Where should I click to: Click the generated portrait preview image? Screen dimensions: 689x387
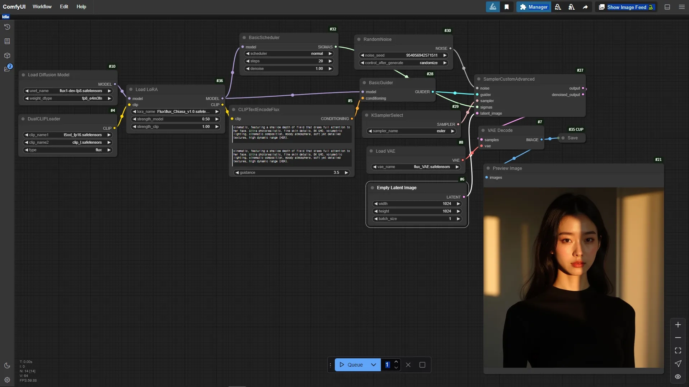click(x=573, y=278)
